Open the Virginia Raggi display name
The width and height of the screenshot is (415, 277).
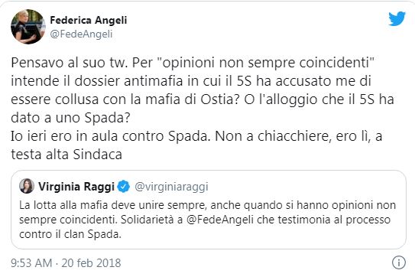[76, 187]
